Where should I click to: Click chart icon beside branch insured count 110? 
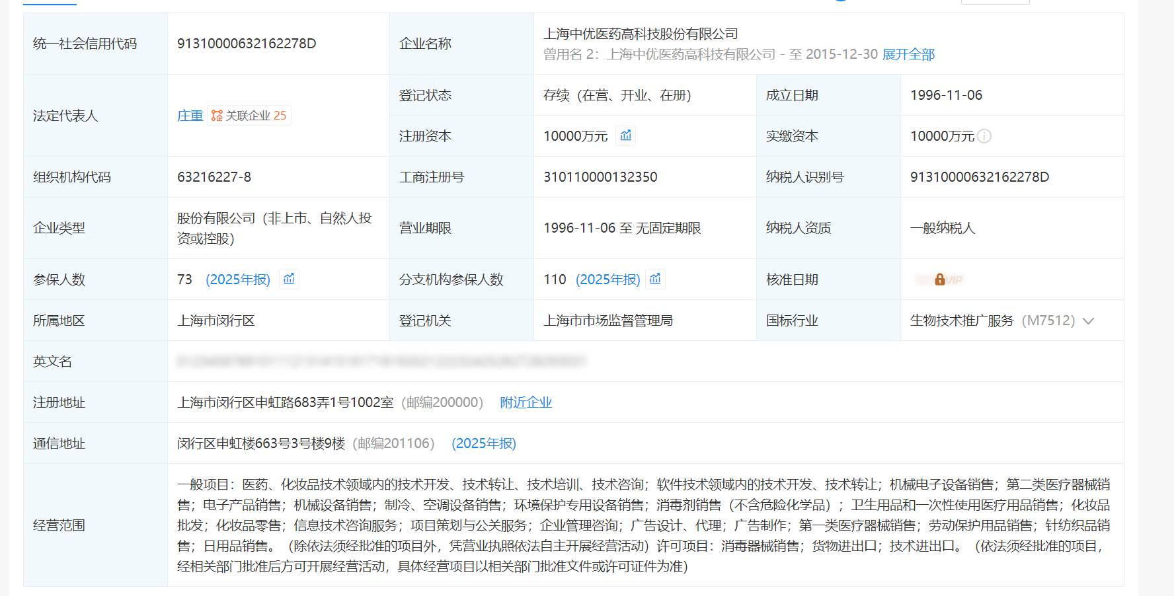655,279
